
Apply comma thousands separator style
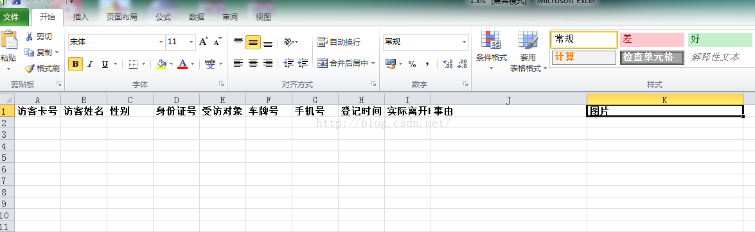tap(427, 64)
